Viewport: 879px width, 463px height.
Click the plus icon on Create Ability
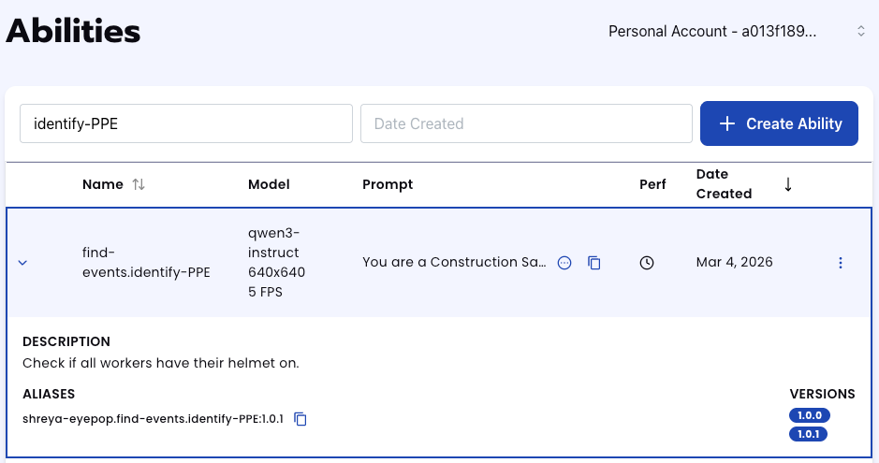click(727, 123)
